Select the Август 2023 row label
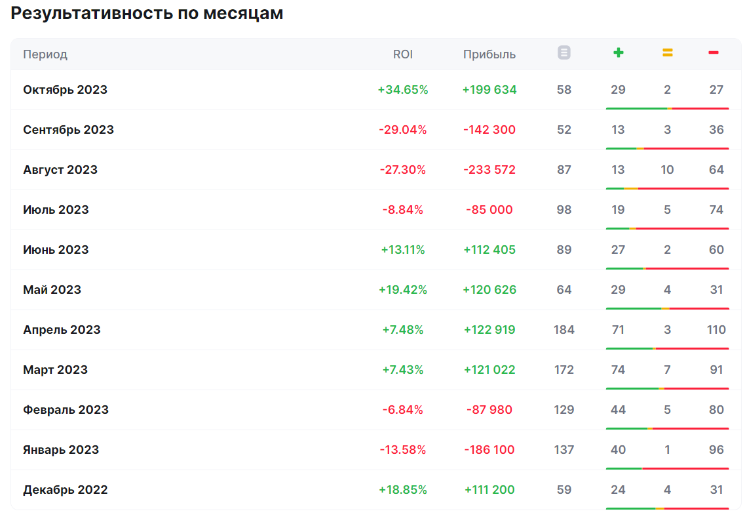This screenshot has width=745, height=524. (60, 170)
